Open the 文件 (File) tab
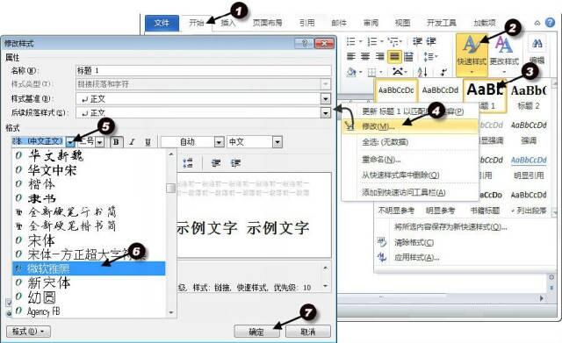The width and height of the screenshot is (562, 343). coord(162,24)
